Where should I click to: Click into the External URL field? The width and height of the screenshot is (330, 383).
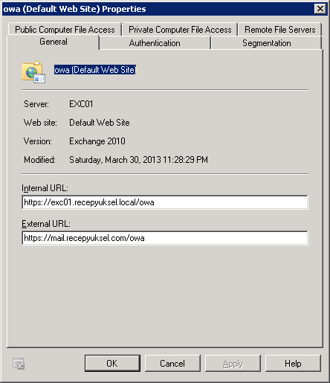coord(165,238)
